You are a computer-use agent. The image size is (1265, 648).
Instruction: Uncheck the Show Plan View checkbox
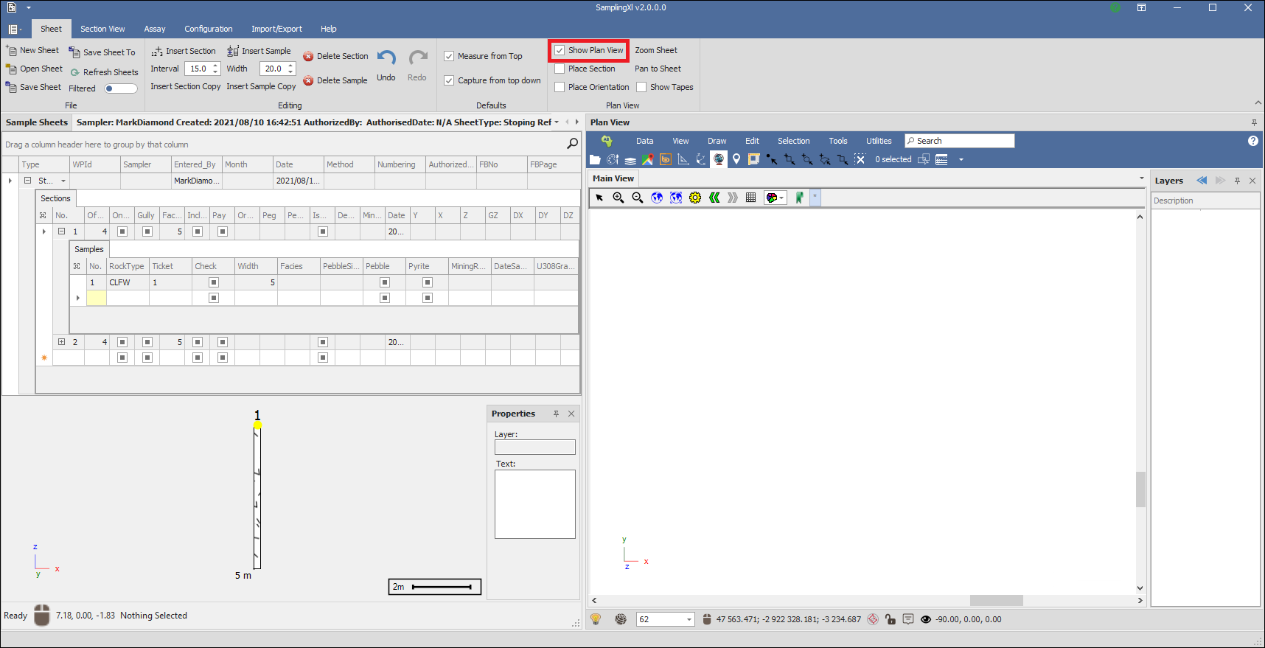coord(560,51)
